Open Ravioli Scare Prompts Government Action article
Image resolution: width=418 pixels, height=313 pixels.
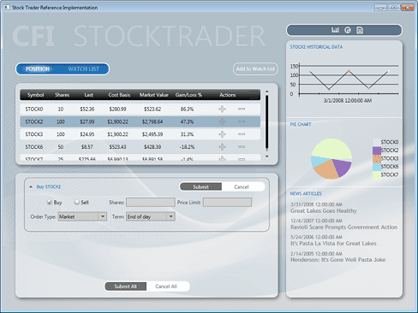(343, 227)
